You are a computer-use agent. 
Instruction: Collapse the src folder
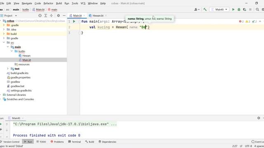point(4,43)
